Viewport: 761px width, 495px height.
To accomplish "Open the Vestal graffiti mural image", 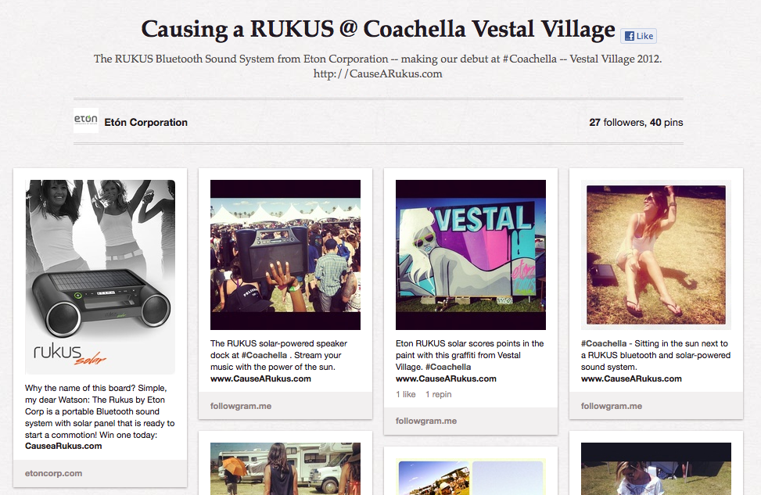I will (470, 254).
